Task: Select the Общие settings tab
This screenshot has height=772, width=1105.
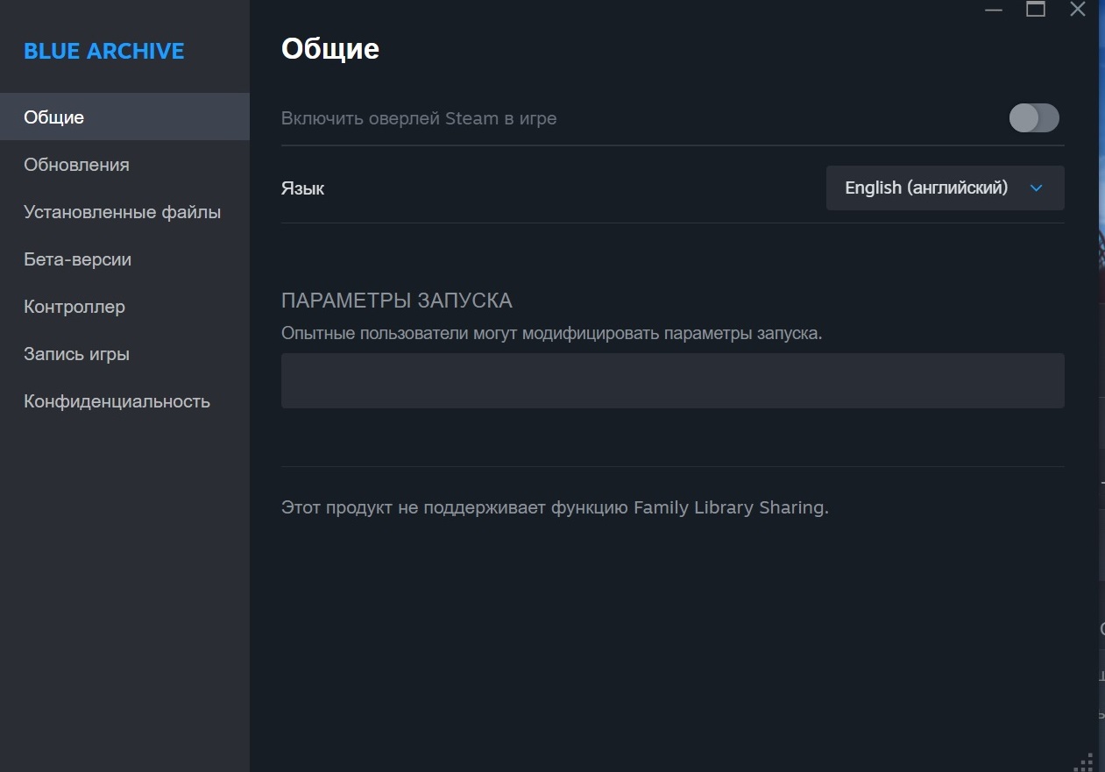Action: tap(124, 117)
